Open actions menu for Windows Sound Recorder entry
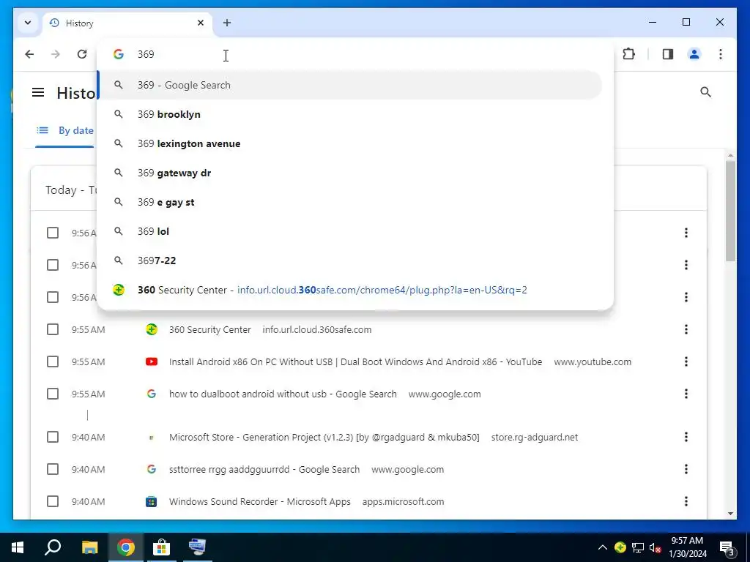This screenshot has height=562, width=750. (x=686, y=501)
